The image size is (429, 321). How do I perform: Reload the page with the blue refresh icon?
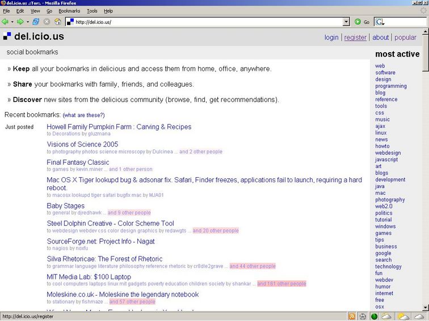coord(36,22)
